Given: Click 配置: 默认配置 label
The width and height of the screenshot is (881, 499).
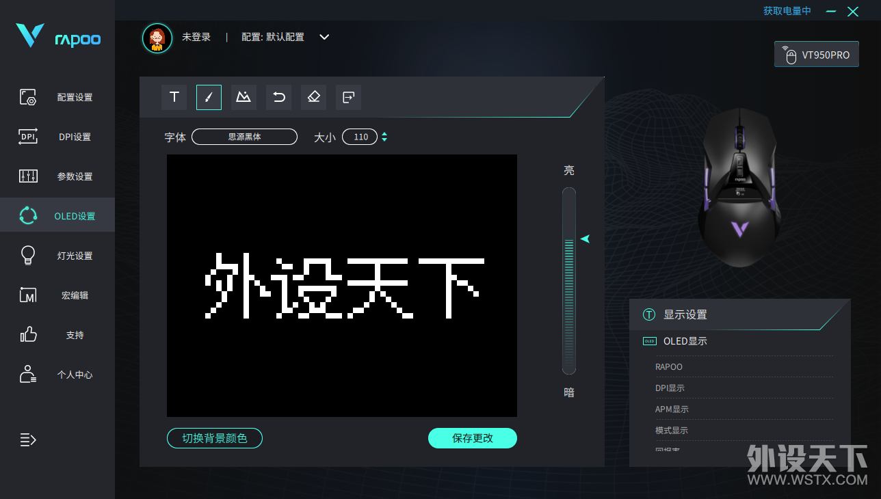Looking at the screenshot, I should 273,37.
